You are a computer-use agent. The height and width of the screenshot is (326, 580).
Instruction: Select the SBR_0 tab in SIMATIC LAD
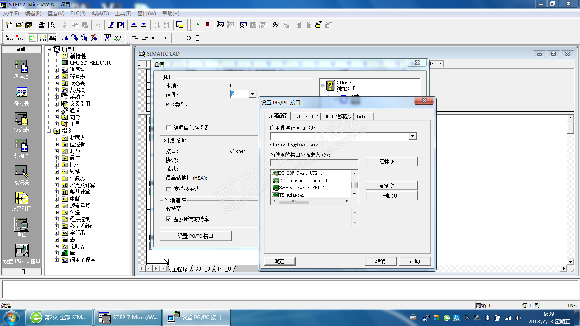click(x=203, y=269)
